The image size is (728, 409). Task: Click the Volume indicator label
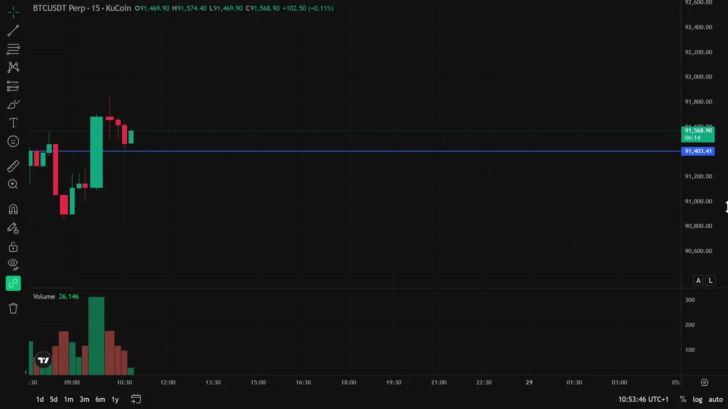(44, 297)
